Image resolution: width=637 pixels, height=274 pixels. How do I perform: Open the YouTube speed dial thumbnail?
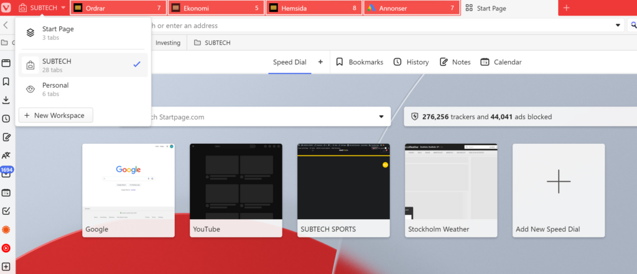(236, 191)
